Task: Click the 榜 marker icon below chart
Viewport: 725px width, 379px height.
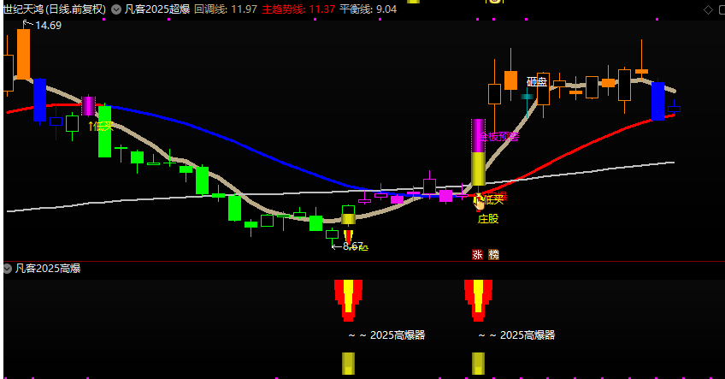Action: pyautogui.click(x=493, y=255)
